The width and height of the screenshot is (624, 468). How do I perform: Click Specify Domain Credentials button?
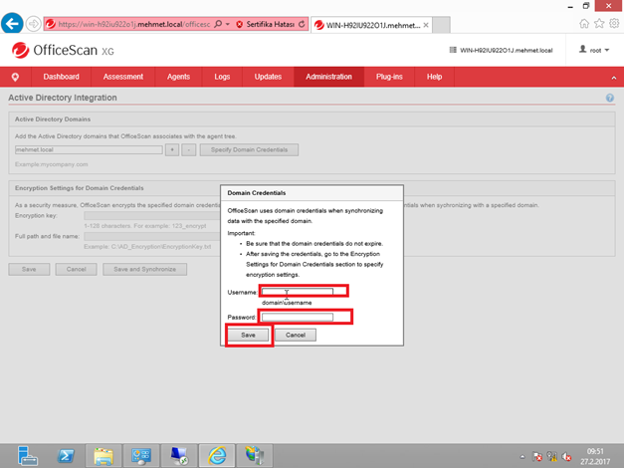point(249,149)
